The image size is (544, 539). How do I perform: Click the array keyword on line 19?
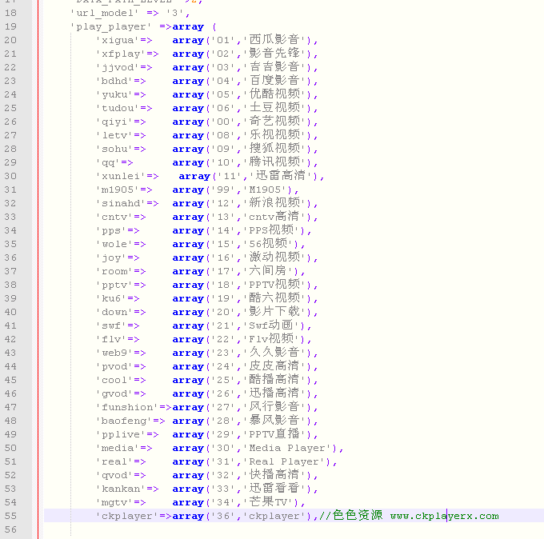188,26
